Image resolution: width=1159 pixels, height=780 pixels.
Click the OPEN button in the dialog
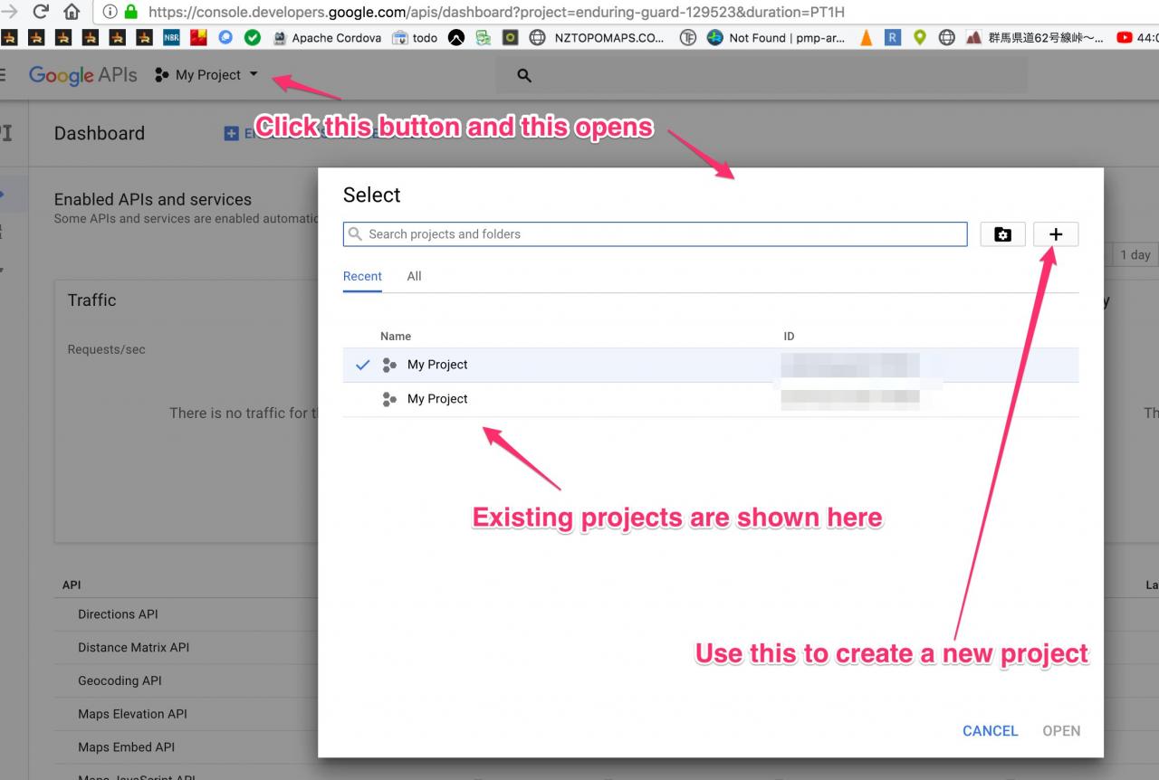click(1061, 731)
